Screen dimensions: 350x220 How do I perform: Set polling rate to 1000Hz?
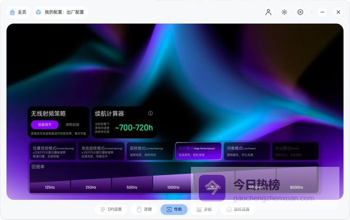(173, 187)
